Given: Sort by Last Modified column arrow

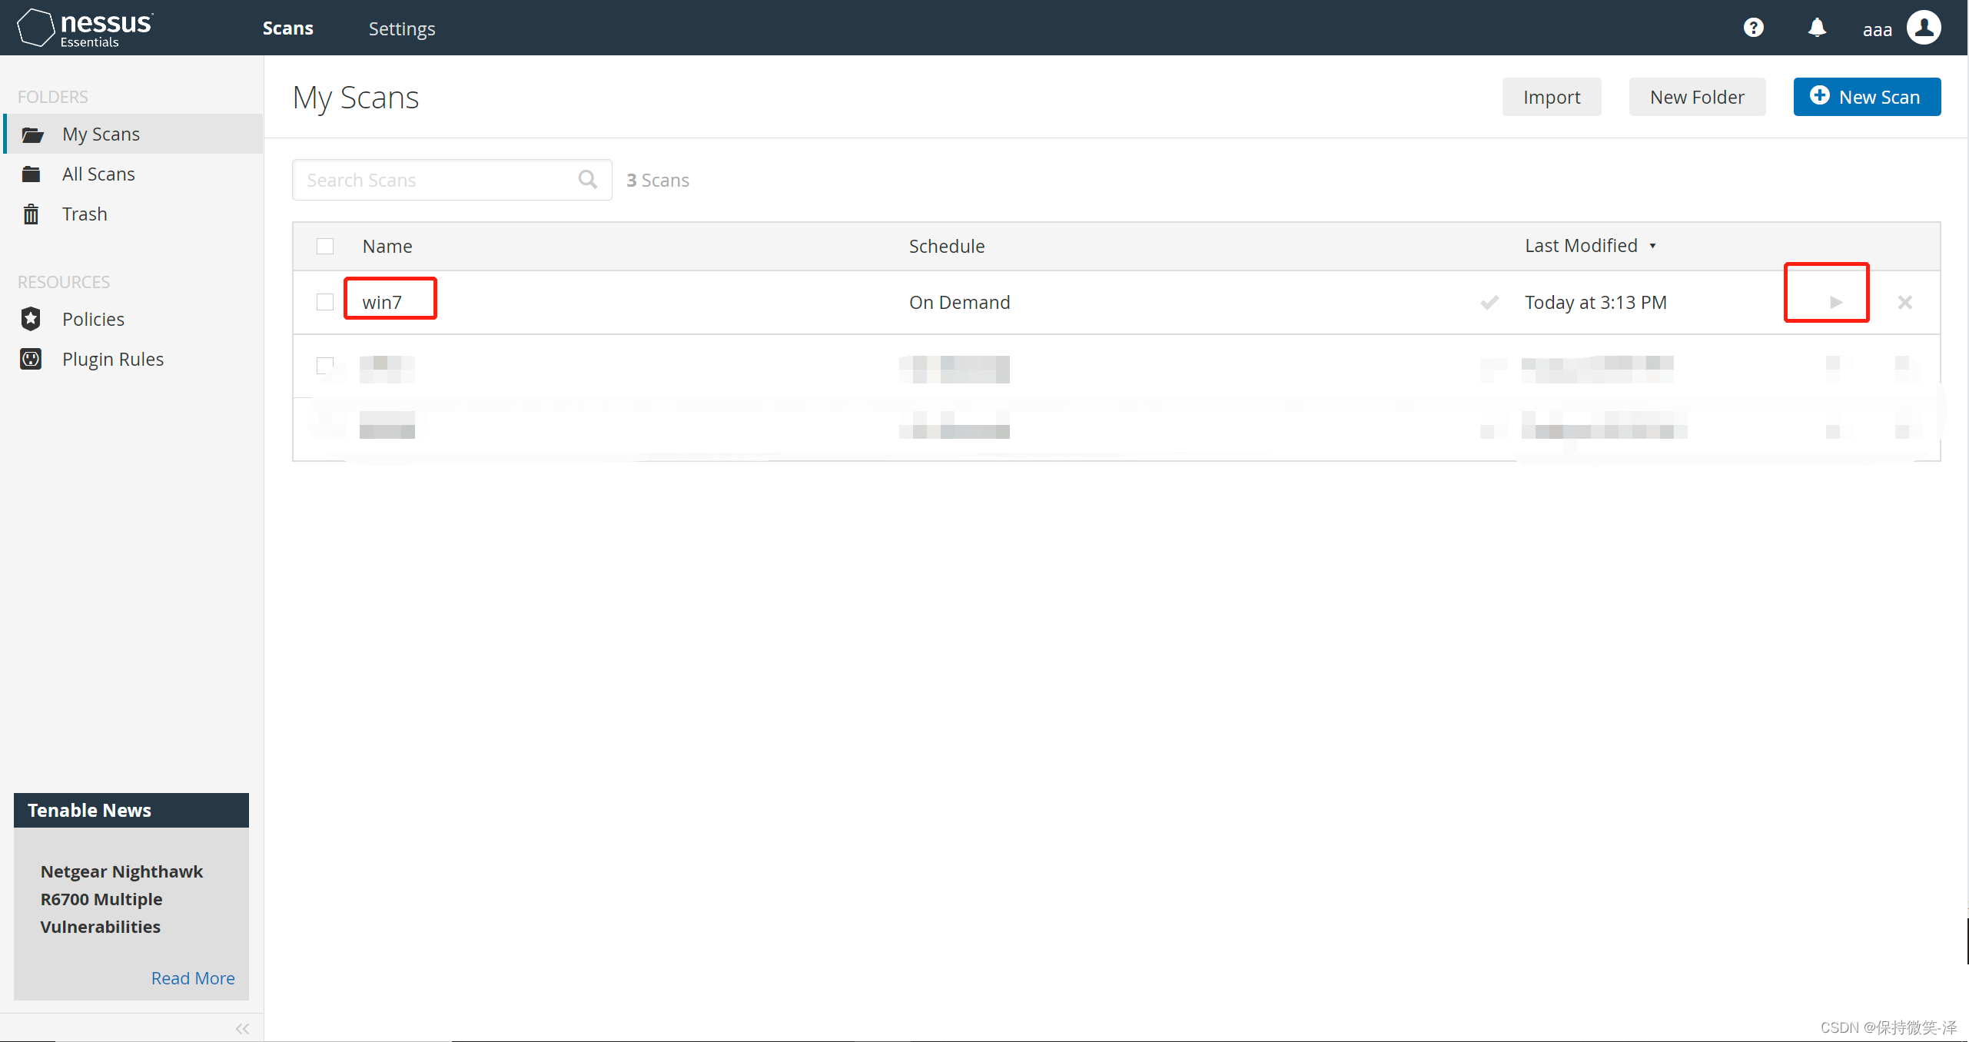Looking at the screenshot, I should (1652, 246).
